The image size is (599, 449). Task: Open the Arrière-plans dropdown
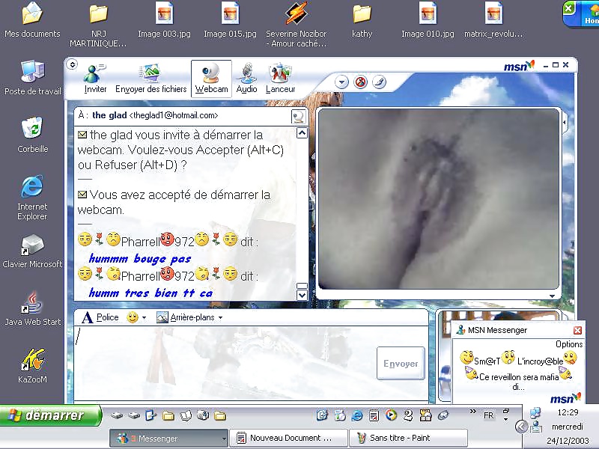[220, 317]
